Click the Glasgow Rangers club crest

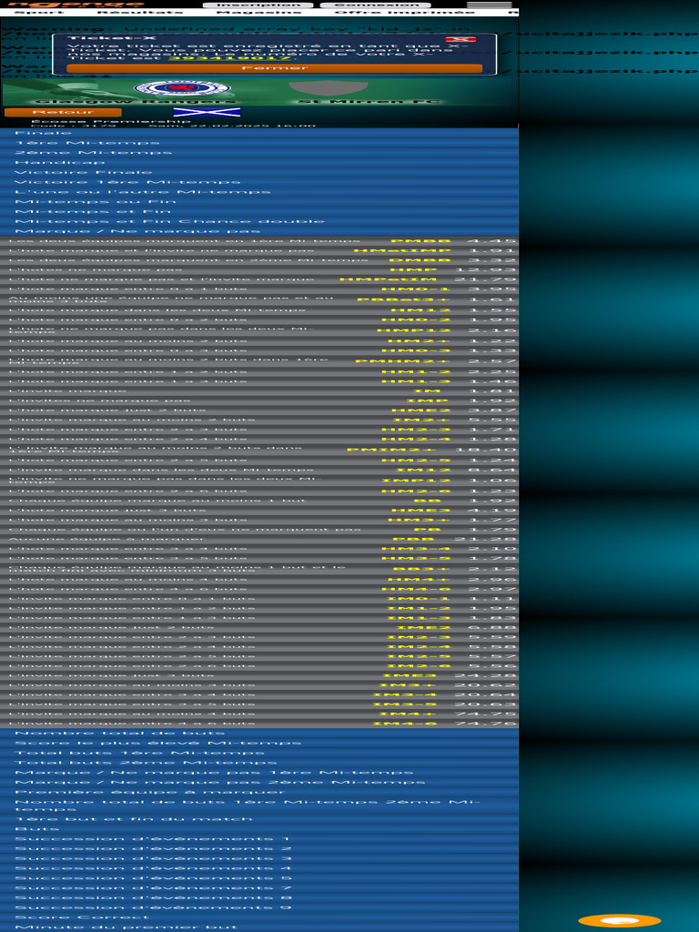pyautogui.click(x=182, y=88)
